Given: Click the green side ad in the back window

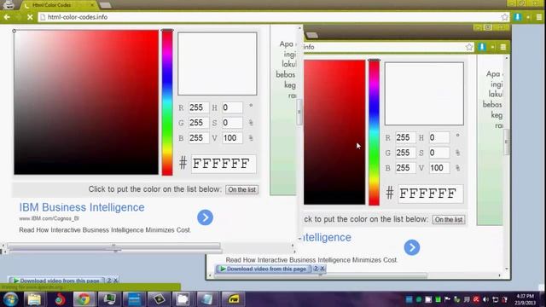Looking at the screenshot, I should (x=490, y=140).
